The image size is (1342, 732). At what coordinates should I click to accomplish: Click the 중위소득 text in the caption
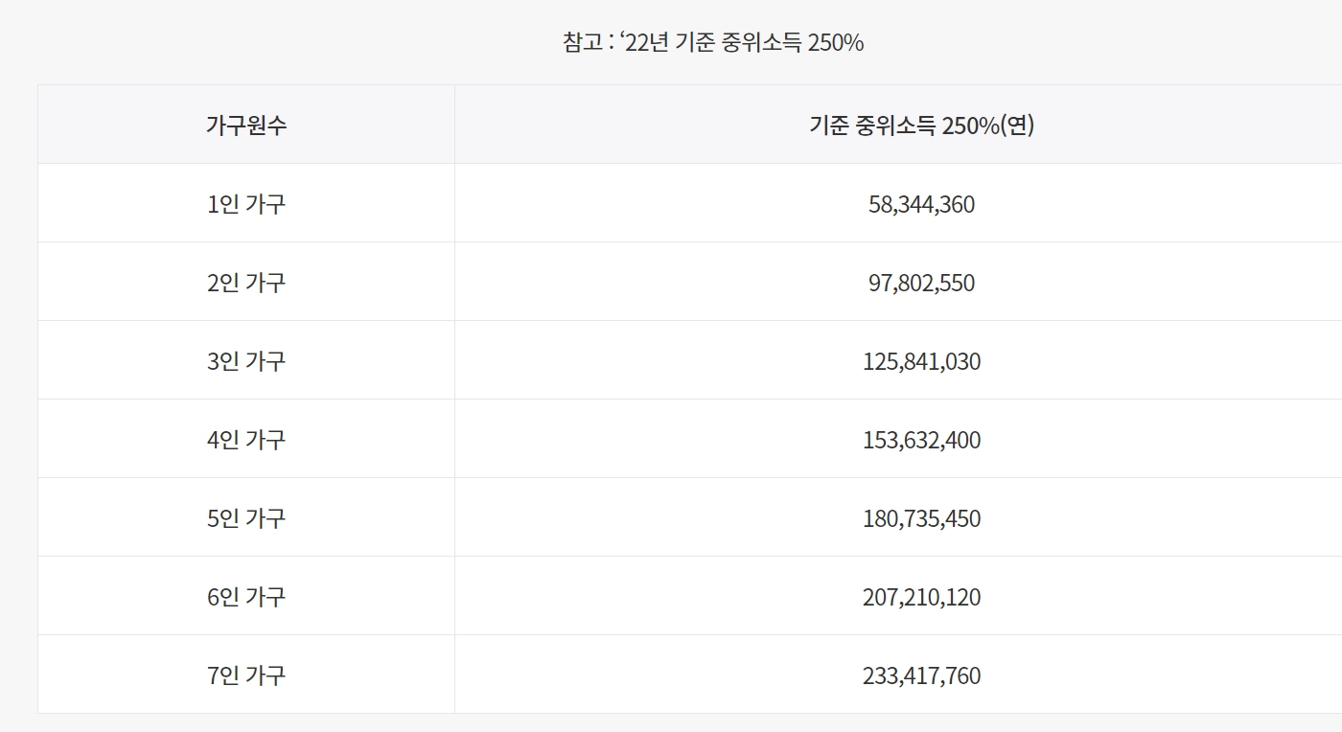click(x=761, y=43)
